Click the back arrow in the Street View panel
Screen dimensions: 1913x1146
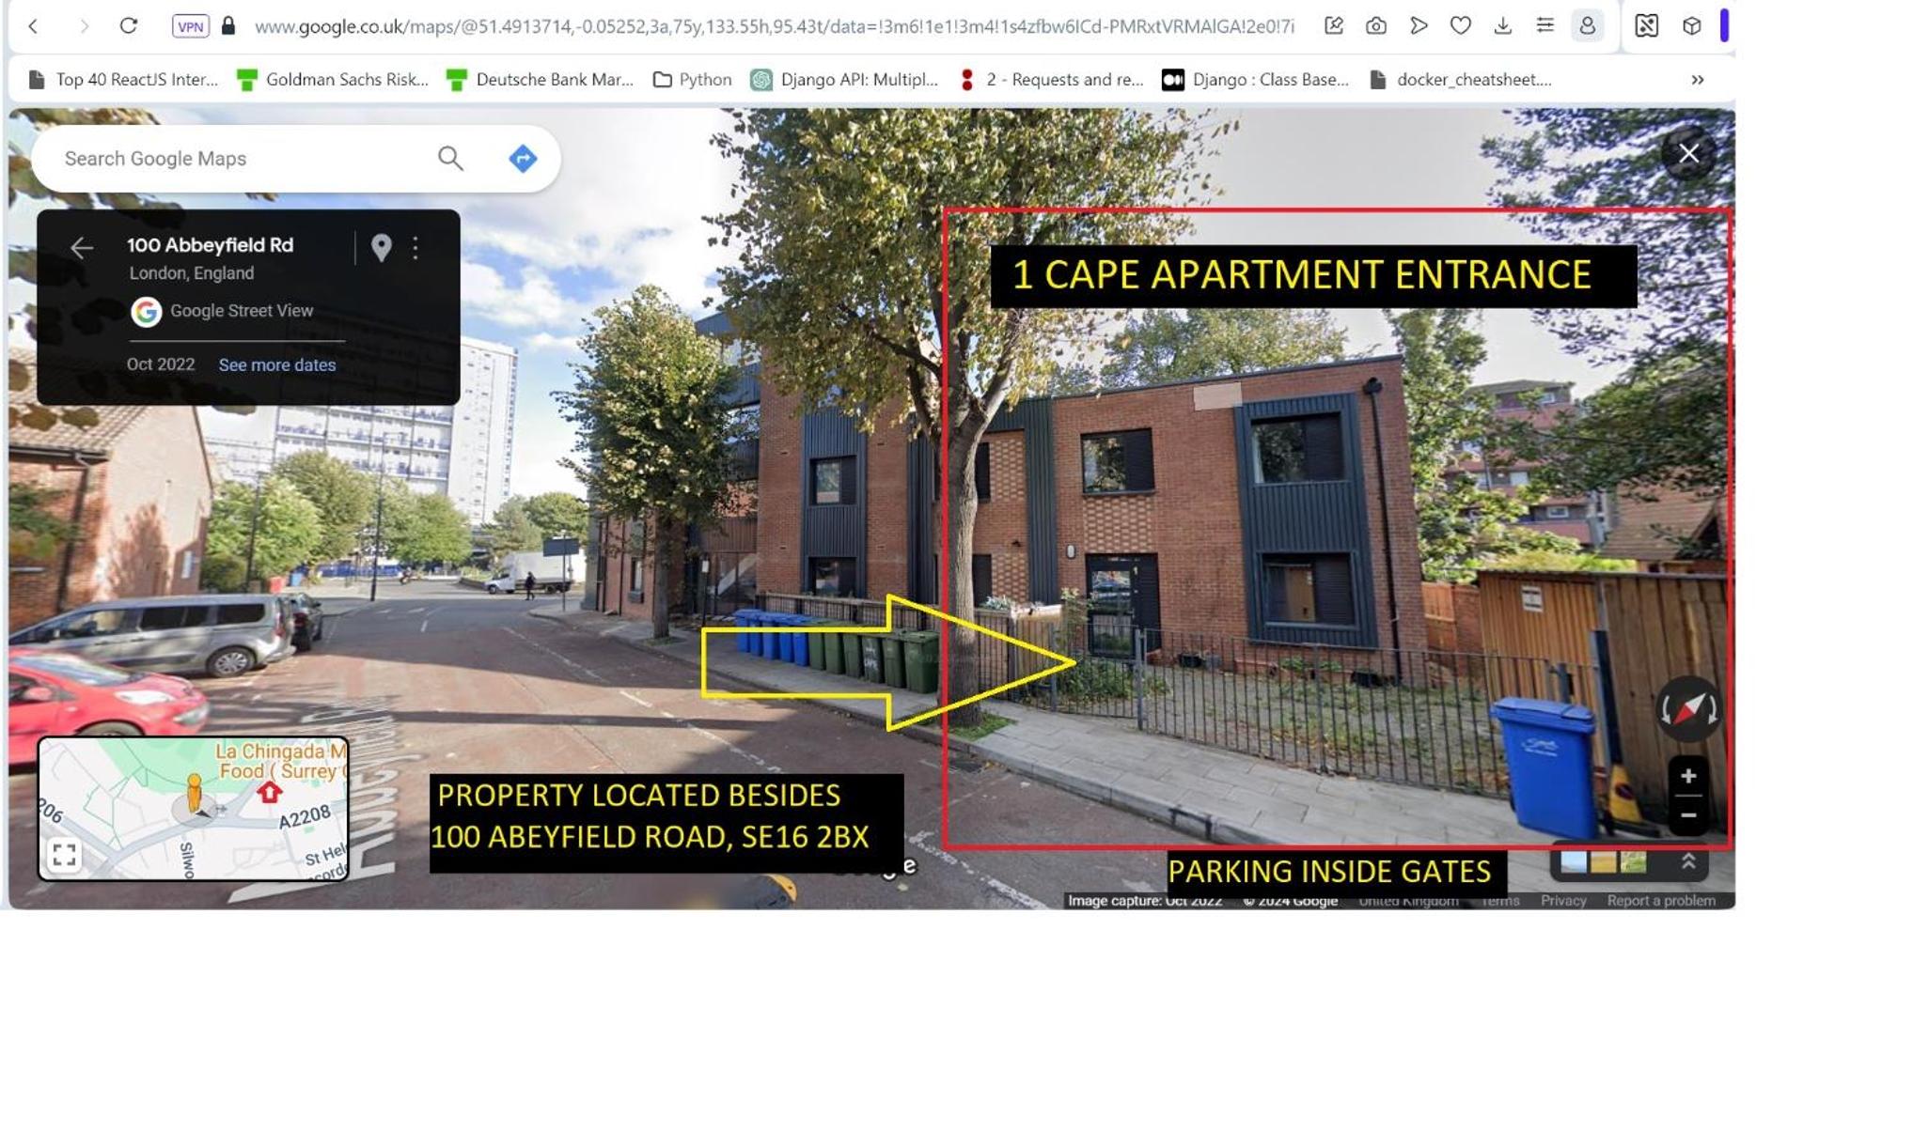point(82,247)
